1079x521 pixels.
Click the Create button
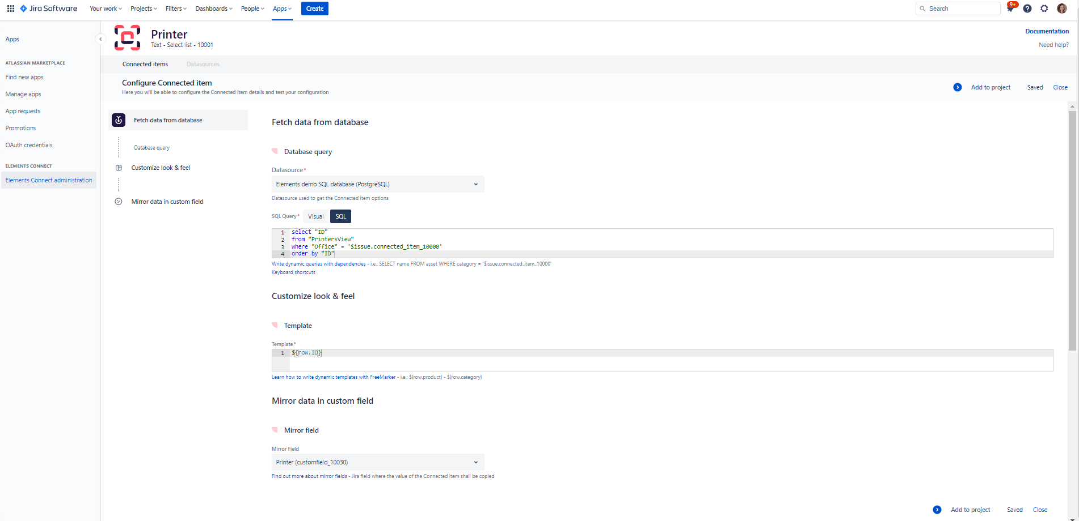click(x=314, y=8)
